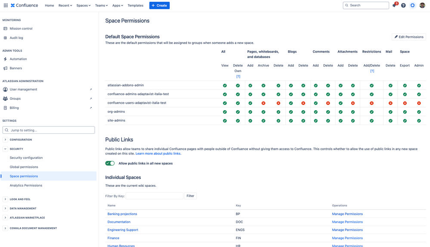Expand the Look and Feel section
This screenshot has width=430, height=247.
click(5, 199)
